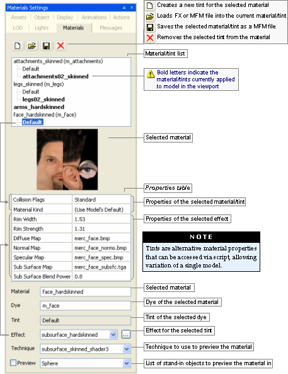Screen dimensions: 288x374
Task: Open the Display tab
Action: 65,18
